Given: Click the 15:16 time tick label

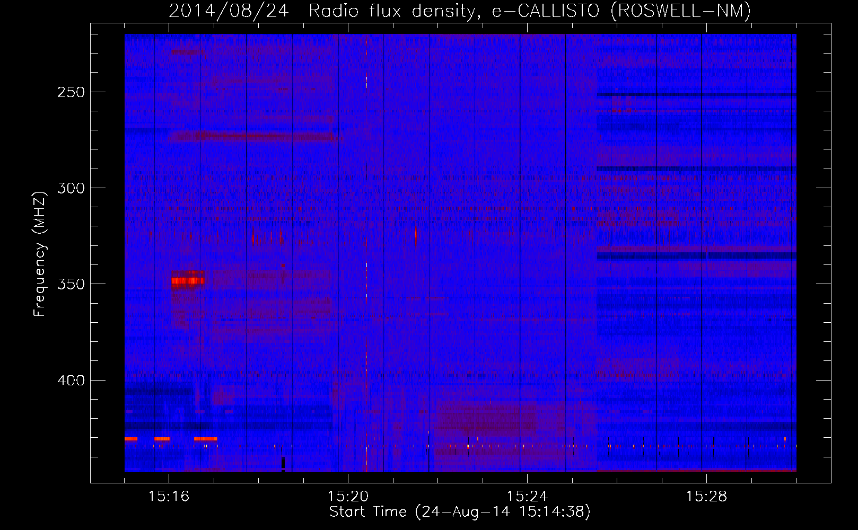Looking at the screenshot, I should [x=169, y=496].
